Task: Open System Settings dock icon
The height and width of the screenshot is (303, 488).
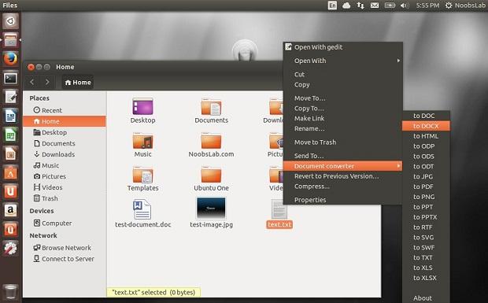Action: [x=10, y=249]
